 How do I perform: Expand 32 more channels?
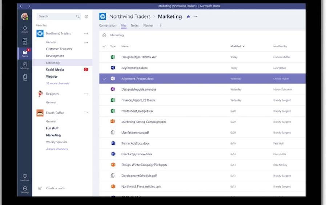coord(57,83)
